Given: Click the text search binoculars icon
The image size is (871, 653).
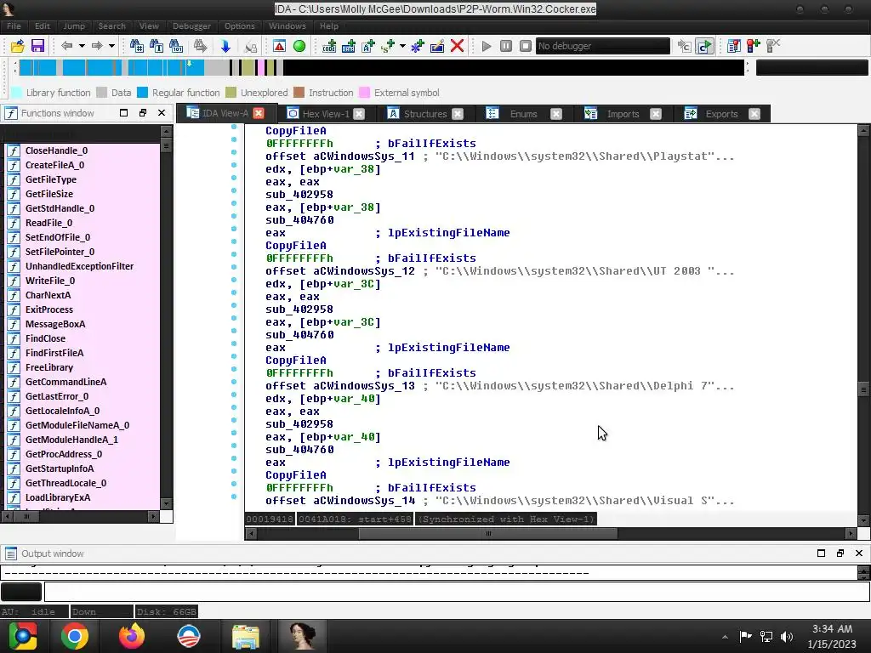Looking at the screenshot, I should coord(157,46).
